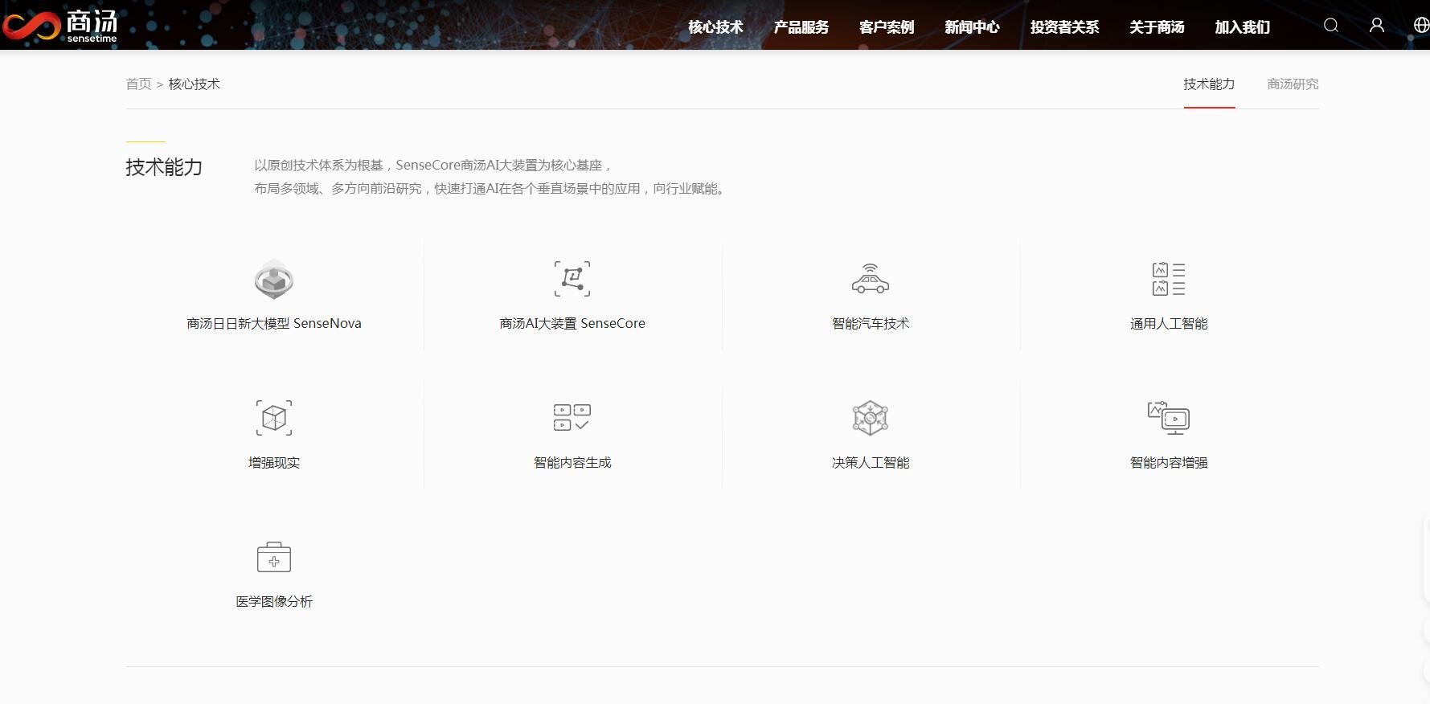Click the SenseTime logo in header
The height and width of the screenshot is (704, 1430).
60,25
